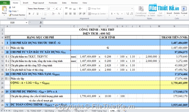Decrease font size with the small A icon
Viewport: 189px width, 112px height.
(x=61, y=9)
